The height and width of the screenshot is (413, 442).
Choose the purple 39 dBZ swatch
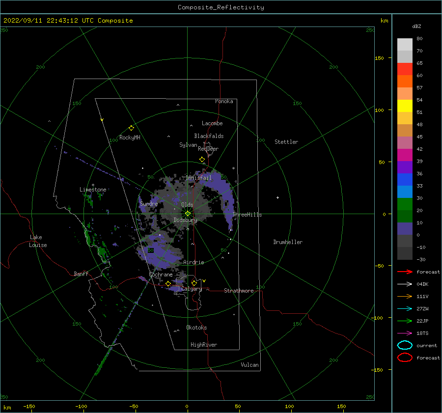click(x=405, y=167)
